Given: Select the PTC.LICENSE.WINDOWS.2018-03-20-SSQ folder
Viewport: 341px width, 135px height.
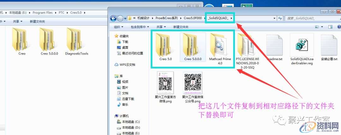Looking at the screenshot, I should [248, 51].
